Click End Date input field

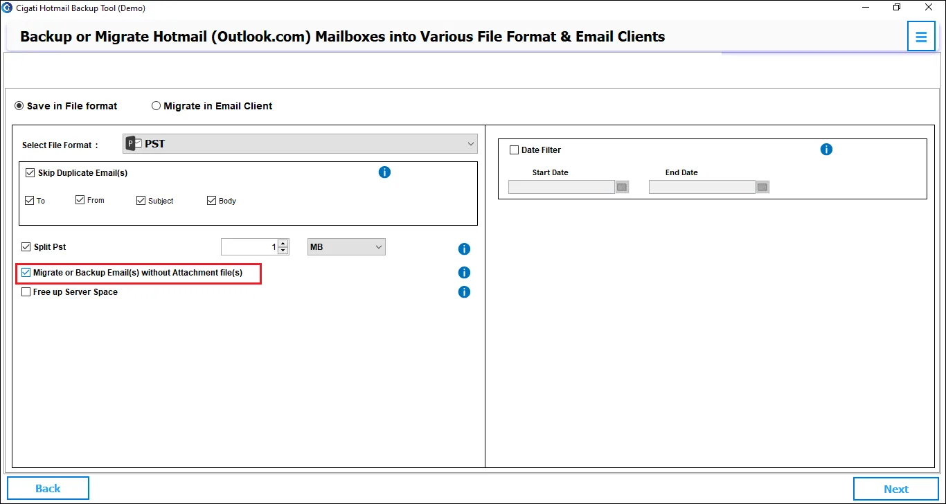[702, 187]
